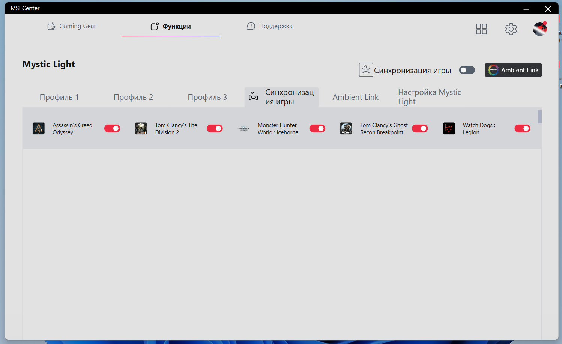Close the MSI Center window
This screenshot has height=344, width=562.
[548, 9]
